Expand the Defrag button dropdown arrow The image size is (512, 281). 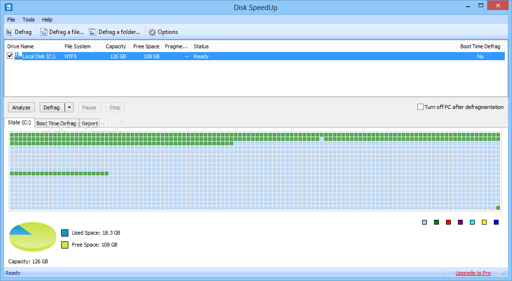point(69,108)
